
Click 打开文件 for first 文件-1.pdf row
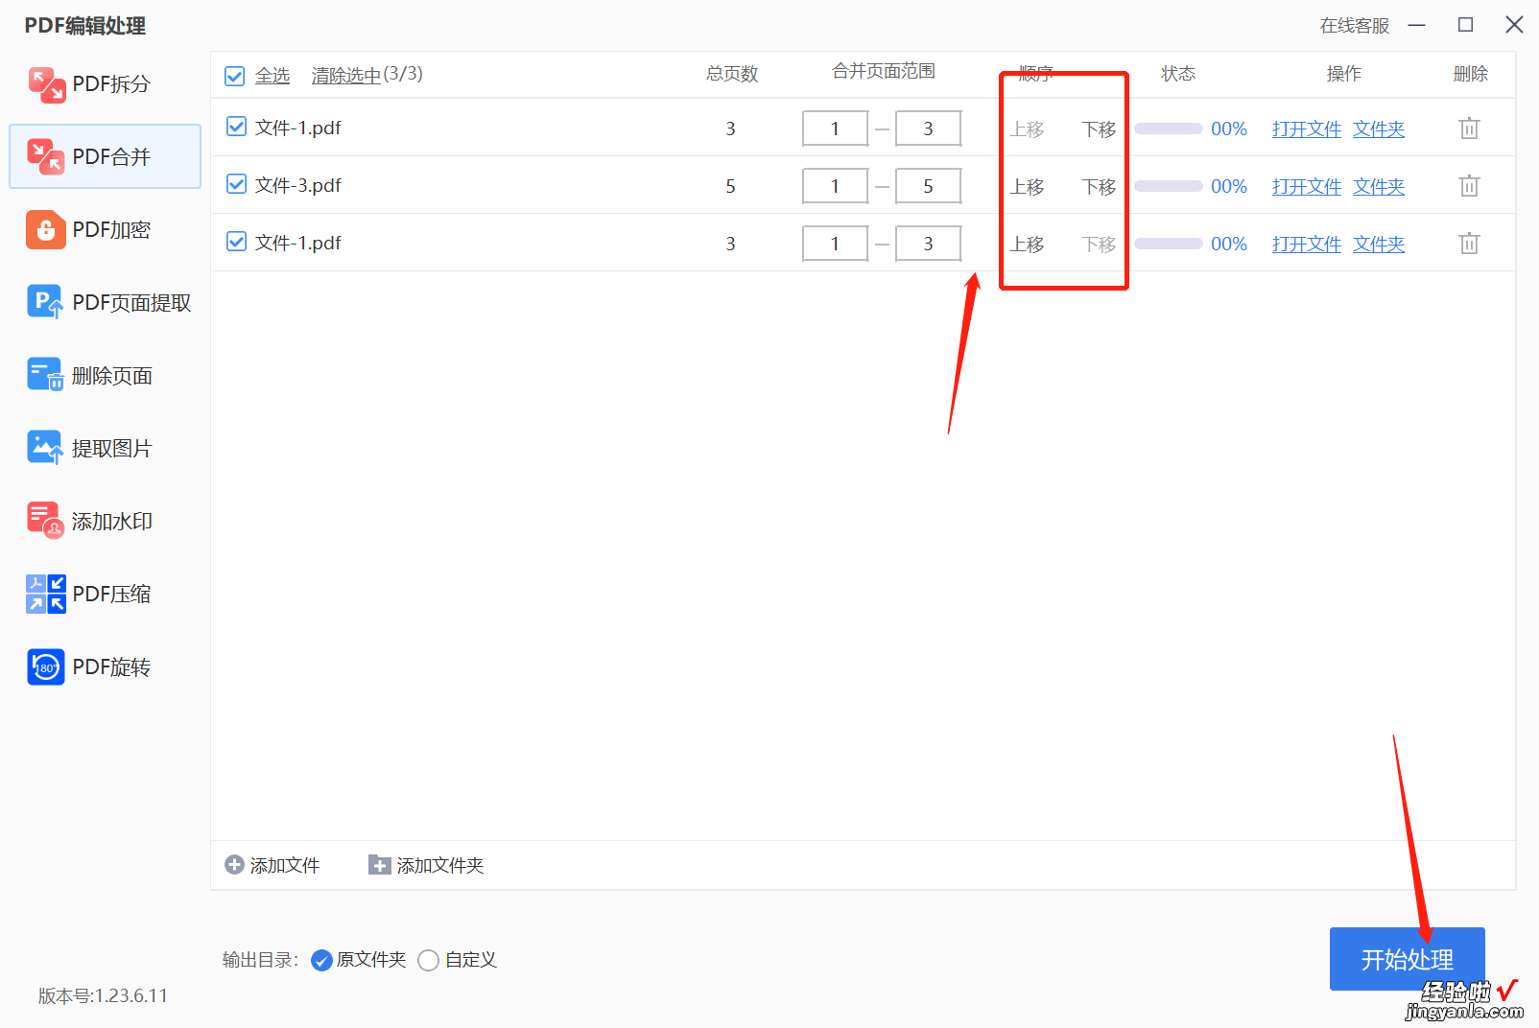point(1307,129)
